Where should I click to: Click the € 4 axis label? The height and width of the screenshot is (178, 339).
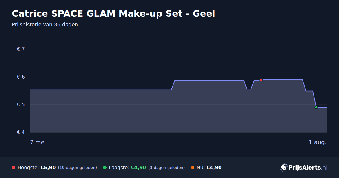click(21, 132)
